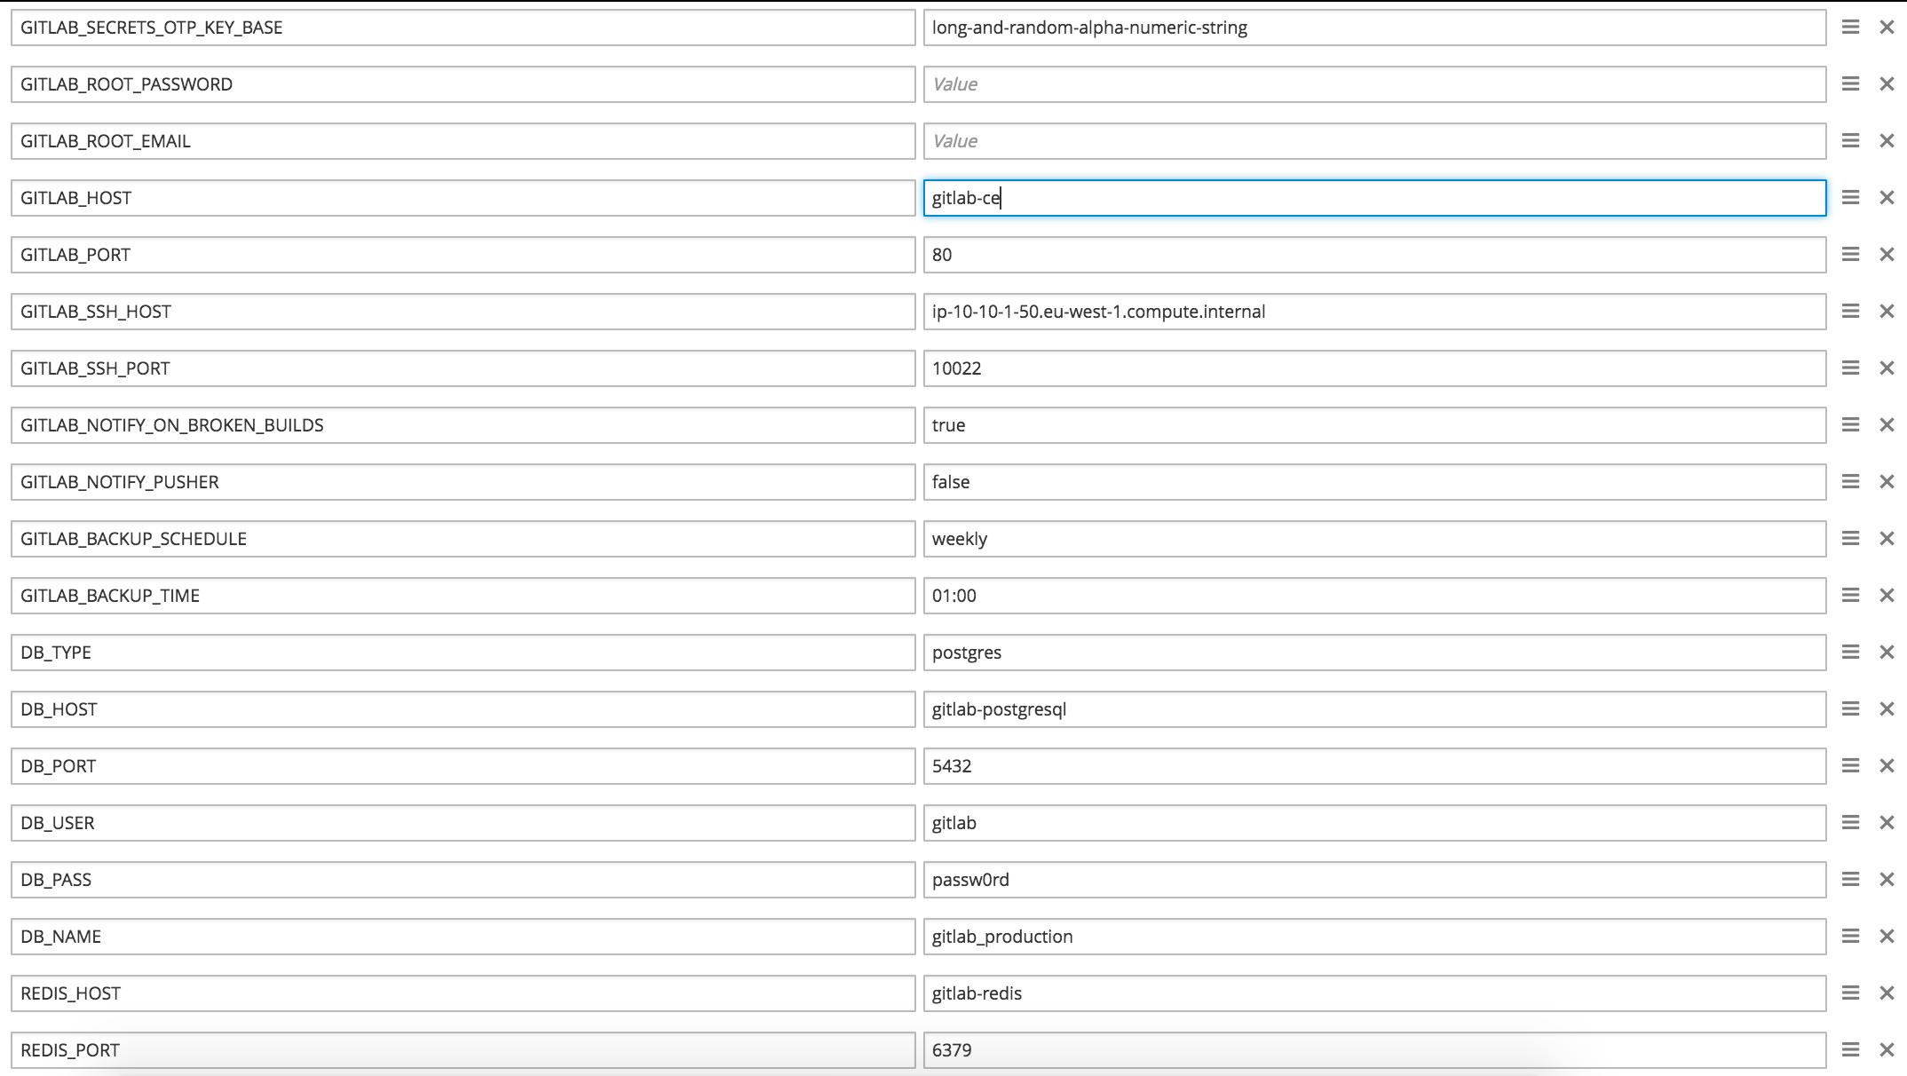
Task: Click the passw0rd value field
Action: [1374, 880]
